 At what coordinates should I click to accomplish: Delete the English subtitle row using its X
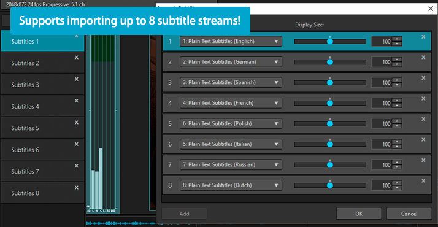point(423,37)
